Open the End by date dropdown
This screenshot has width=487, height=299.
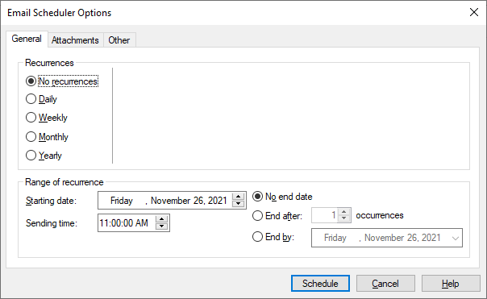click(455, 238)
